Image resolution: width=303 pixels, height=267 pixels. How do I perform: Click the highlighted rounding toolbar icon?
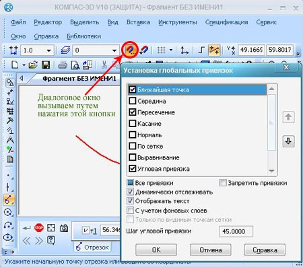click(214, 50)
